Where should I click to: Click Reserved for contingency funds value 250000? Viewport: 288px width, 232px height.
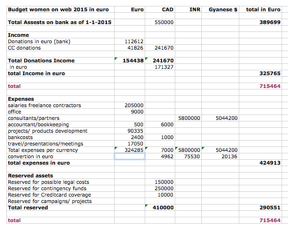coord(160,188)
